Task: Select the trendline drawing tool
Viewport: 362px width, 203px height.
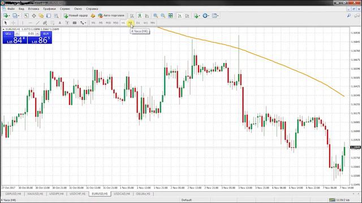Action: coord(38,23)
